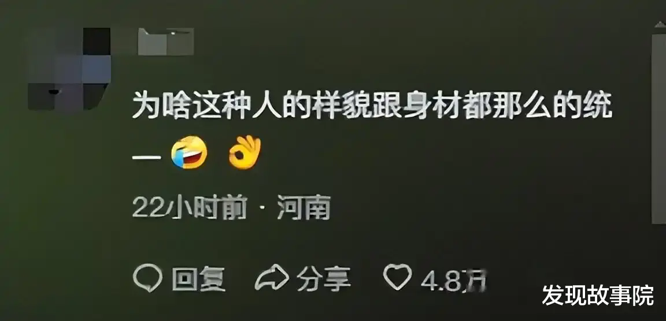
Task: Like the comment with the heart icon
Action: coord(398,277)
